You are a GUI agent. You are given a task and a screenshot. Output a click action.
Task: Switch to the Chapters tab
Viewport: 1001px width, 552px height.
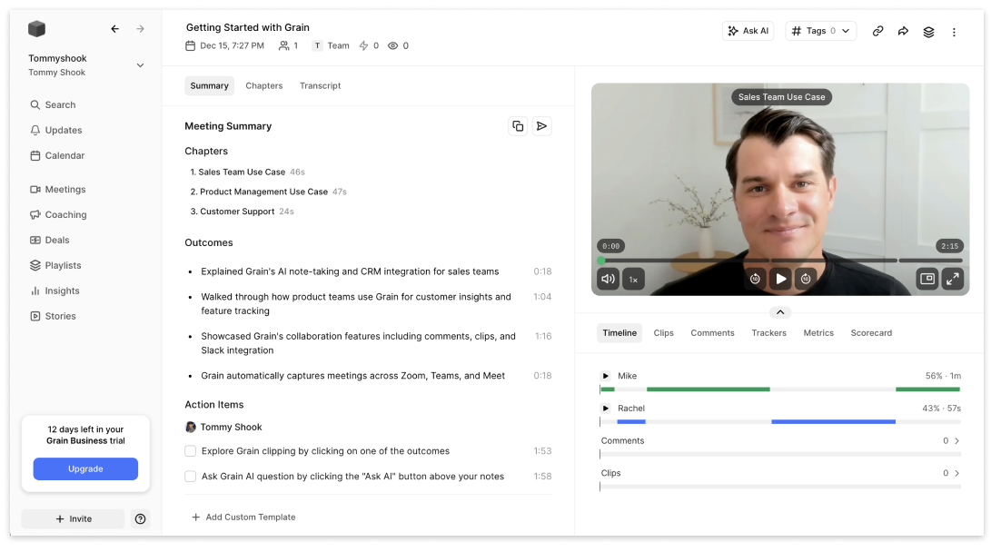(264, 85)
